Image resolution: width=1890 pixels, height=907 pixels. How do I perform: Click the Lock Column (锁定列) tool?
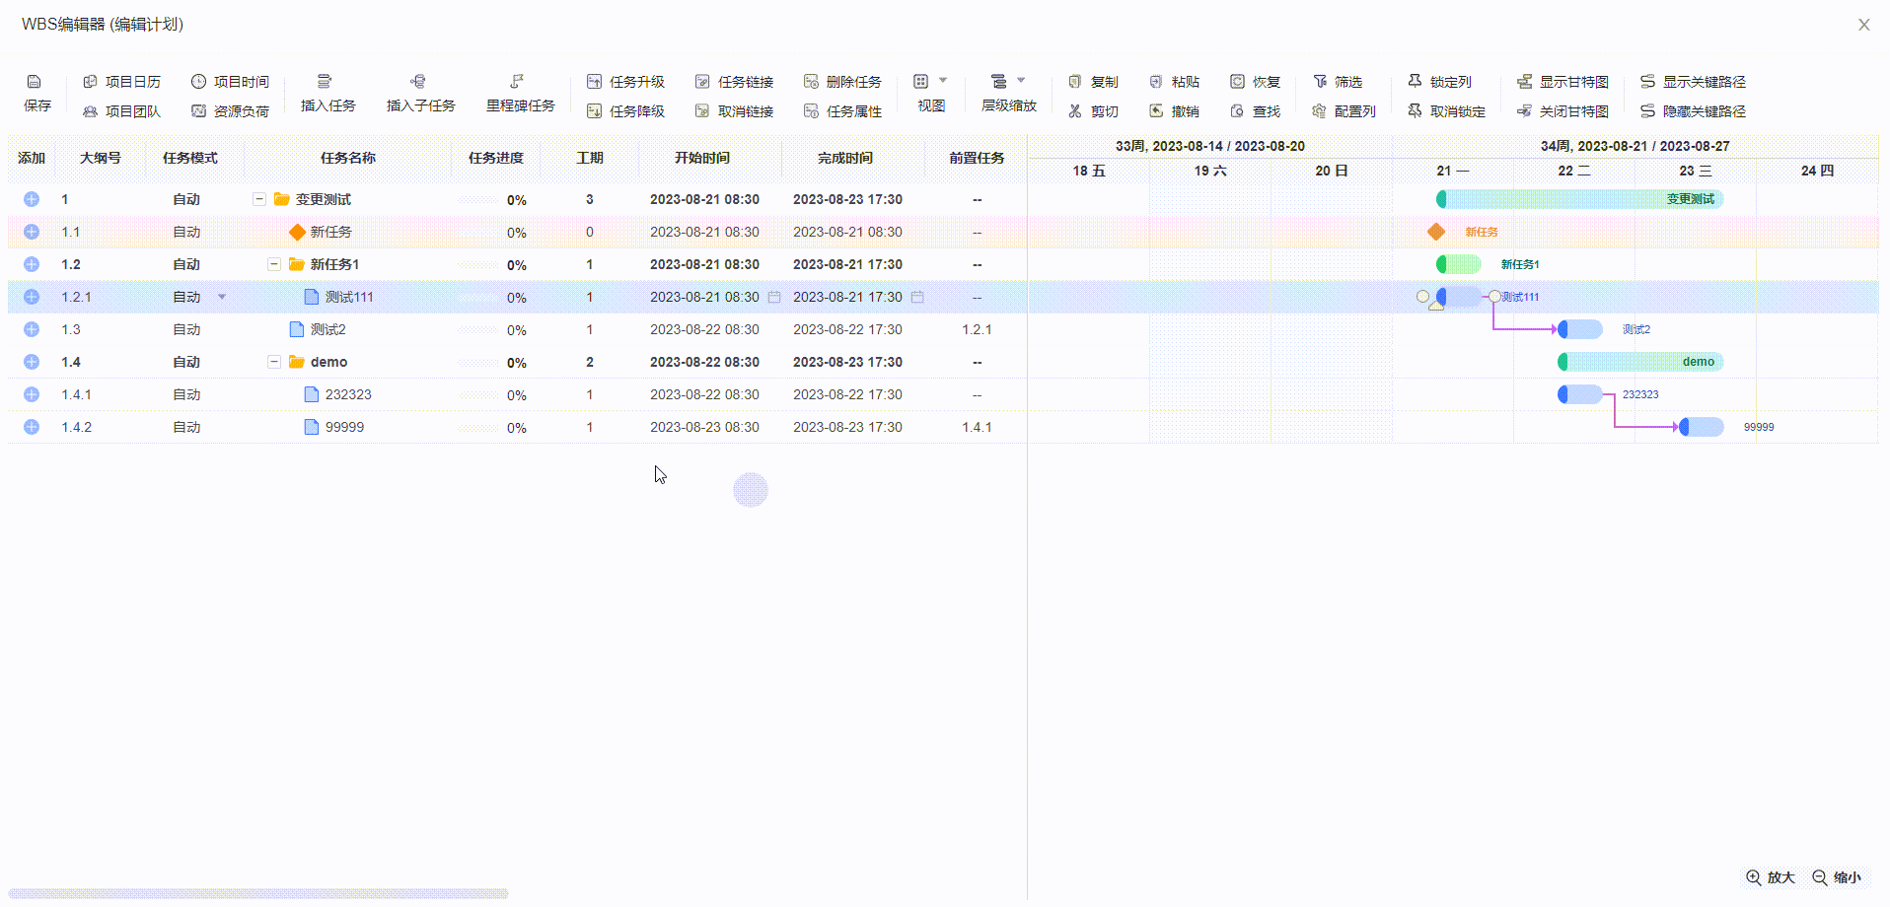(1439, 82)
